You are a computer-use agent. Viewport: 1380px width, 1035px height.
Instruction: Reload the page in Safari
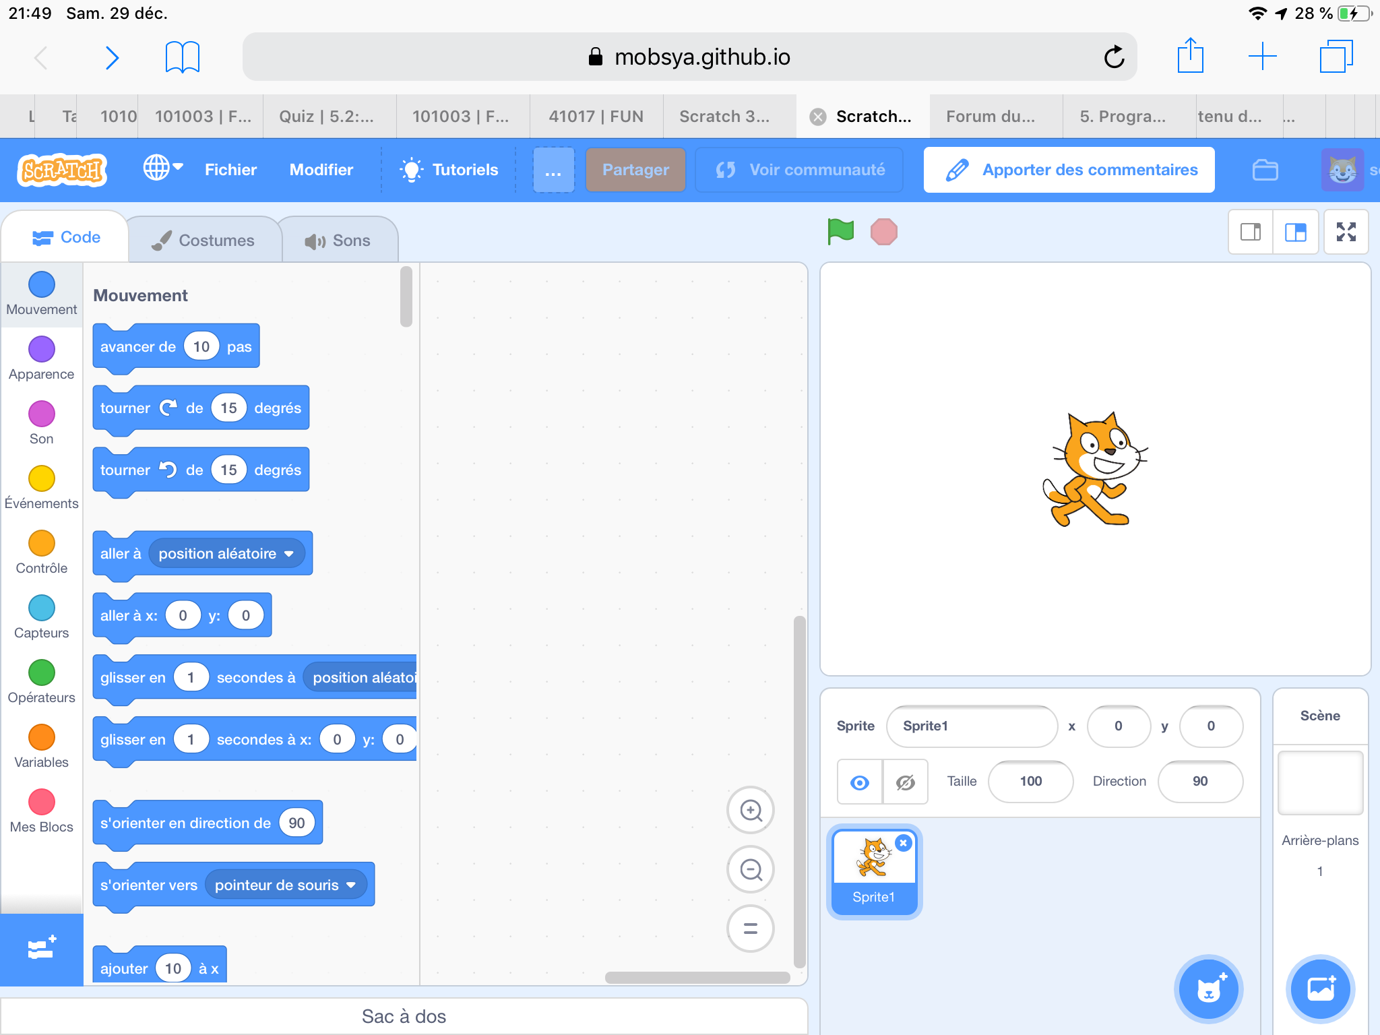[1114, 57]
